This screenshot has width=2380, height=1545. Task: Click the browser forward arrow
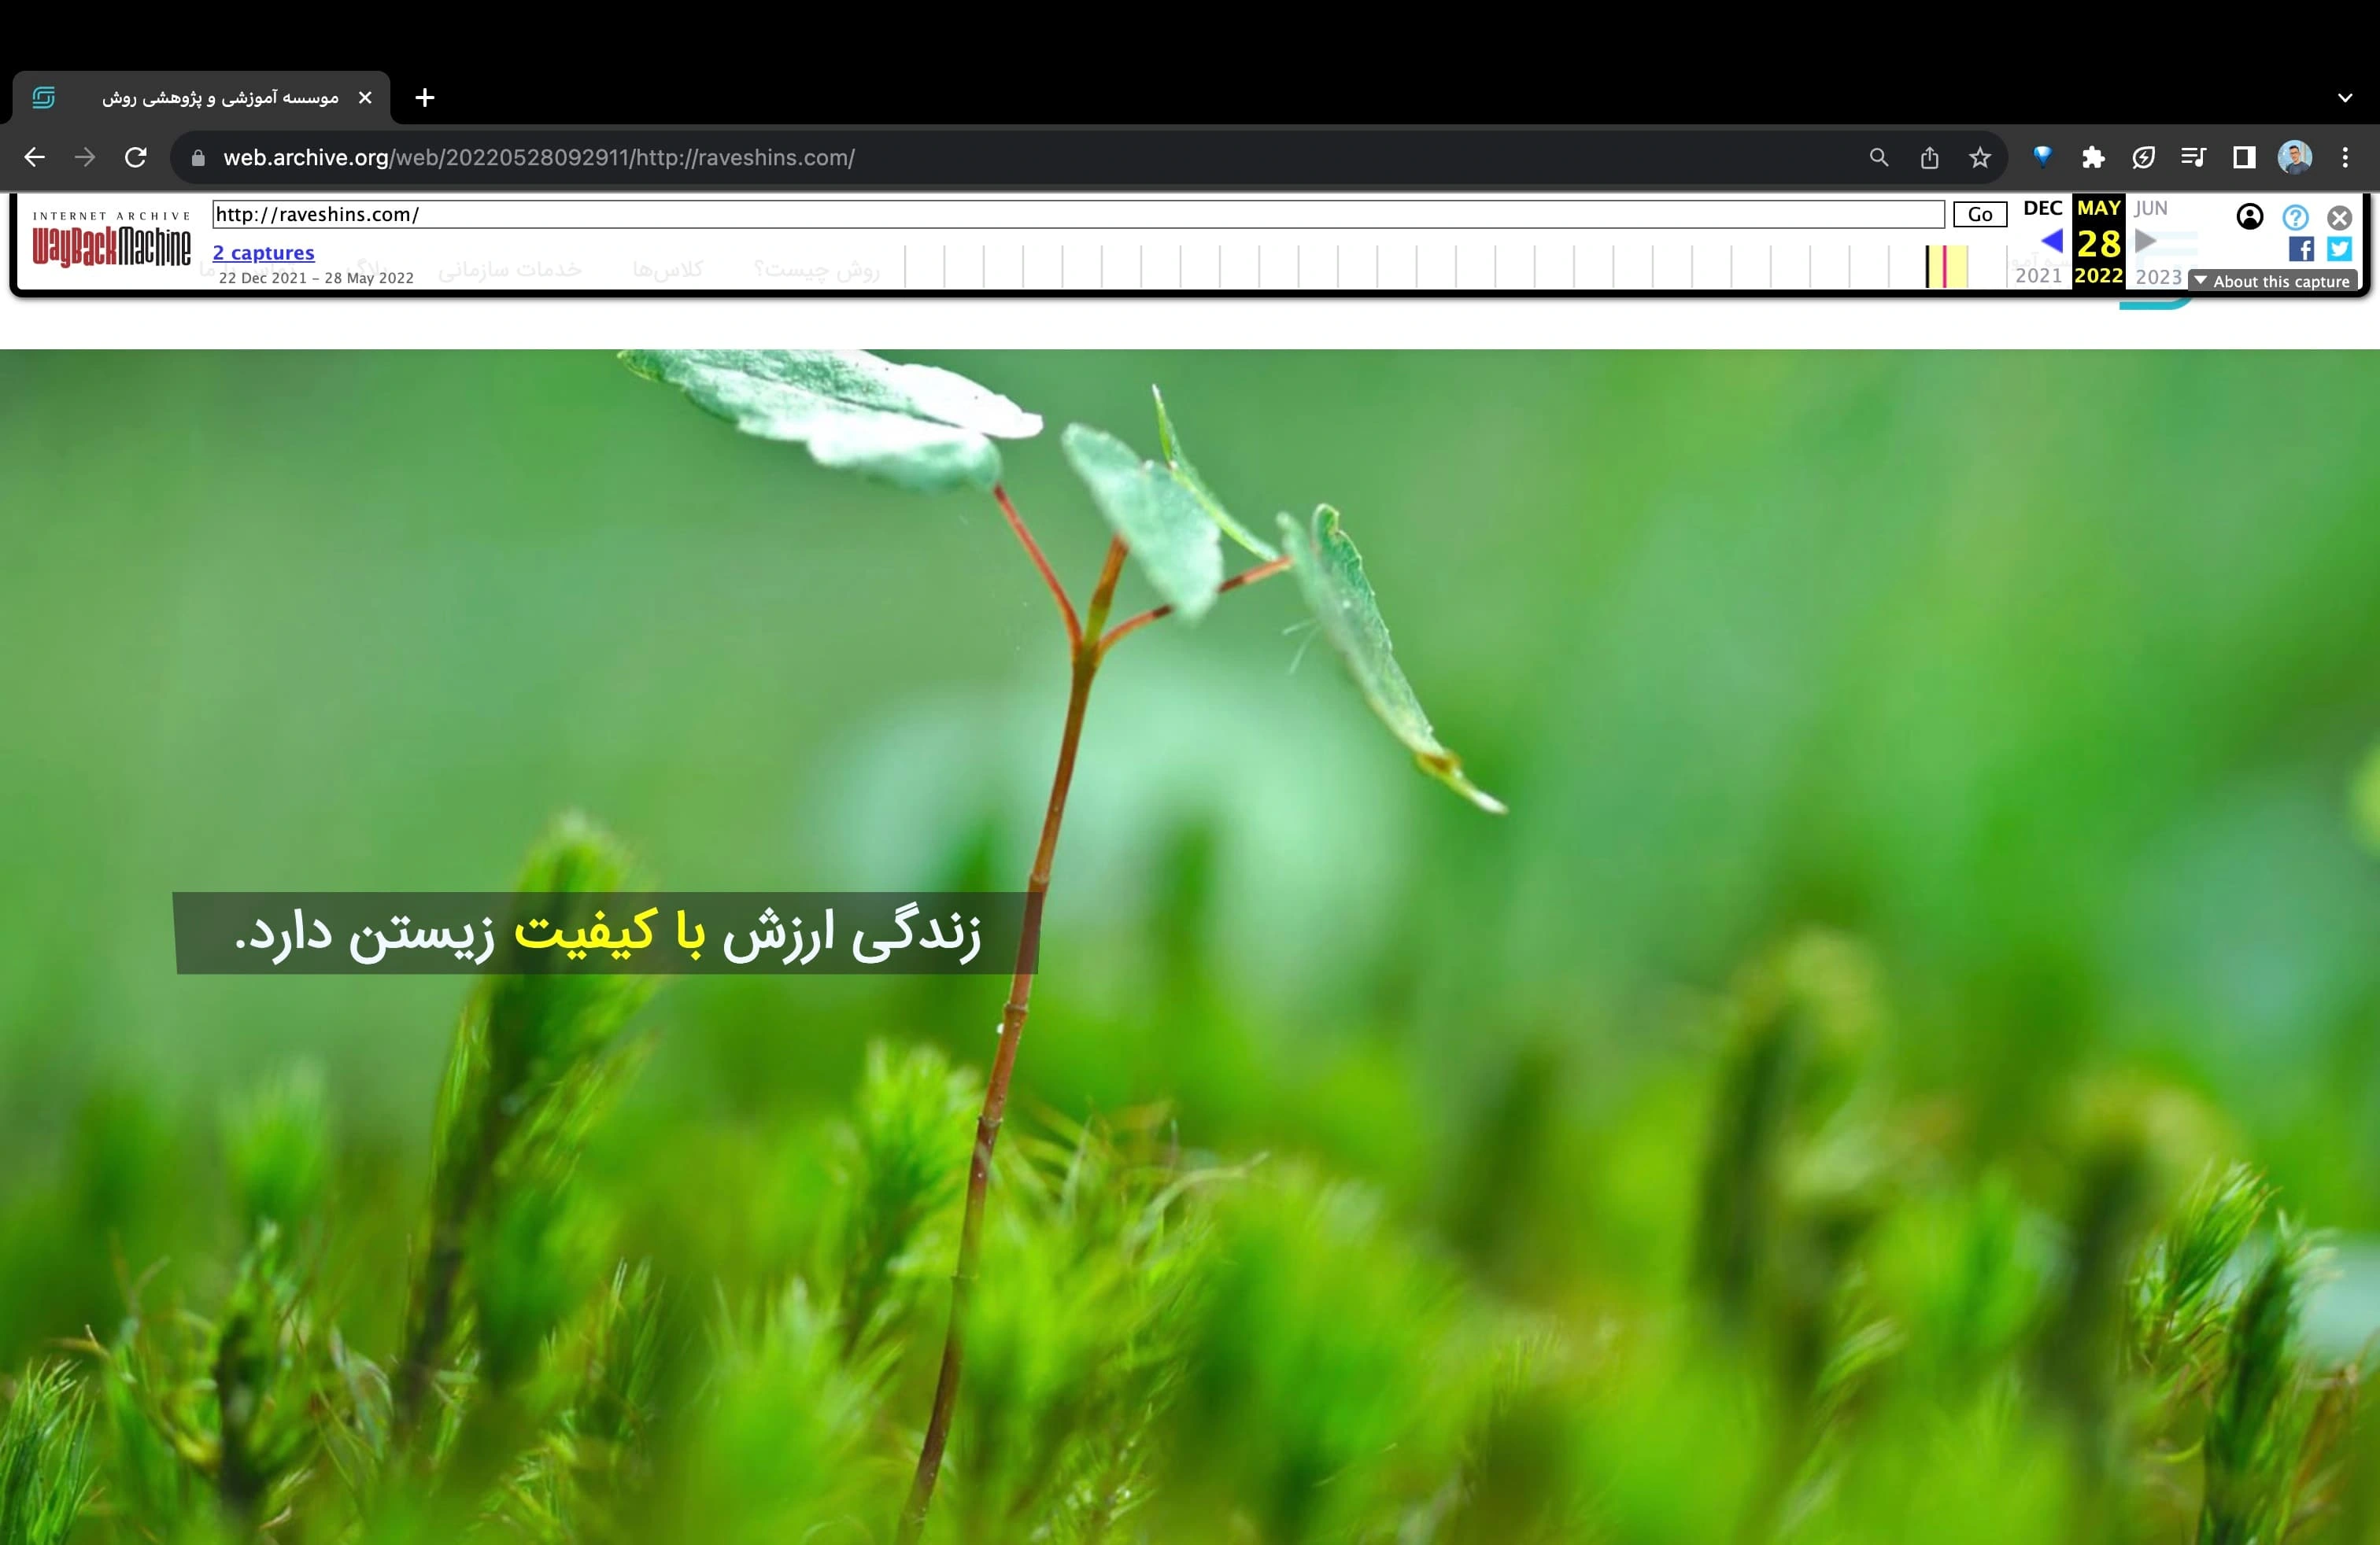tap(85, 157)
